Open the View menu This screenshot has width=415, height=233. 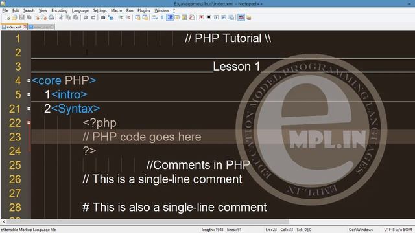pos(43,10)
